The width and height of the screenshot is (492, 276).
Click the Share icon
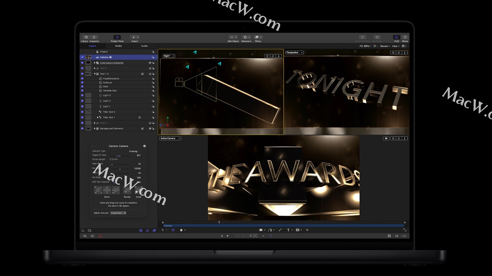click(405, 37)
